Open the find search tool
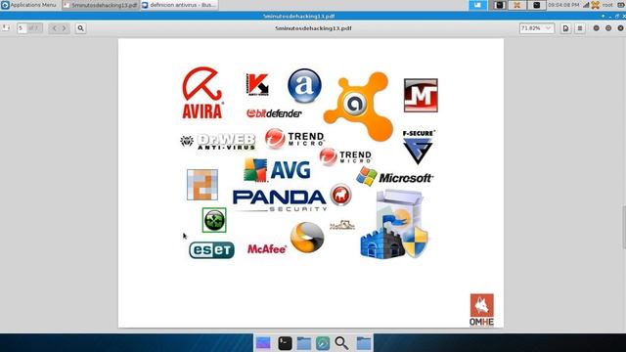The image size is (626, 352). [80, 28]
